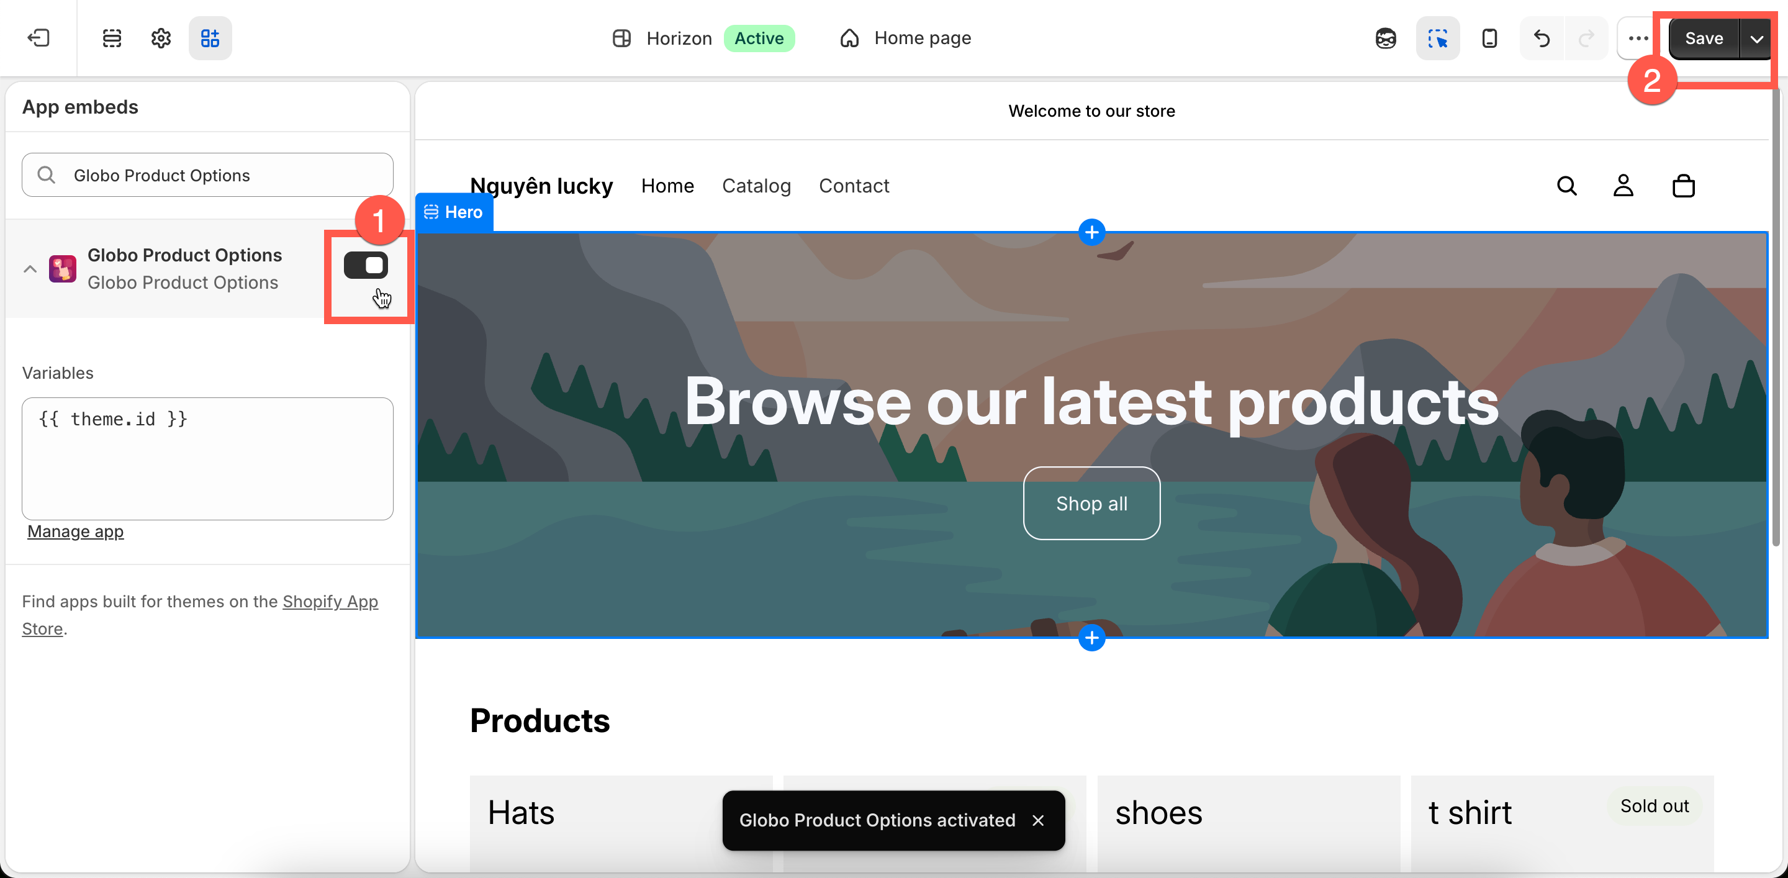Open the Shopify App Store link
1788x878 pixels.
pos(330,601)
